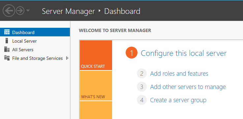Expand File and Storage Services arrow
The width and height of the screenshot is (243, 119).
(67, 58)
